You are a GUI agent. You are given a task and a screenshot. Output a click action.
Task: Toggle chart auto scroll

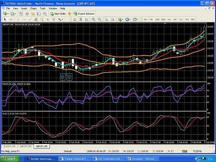[107, 19]
